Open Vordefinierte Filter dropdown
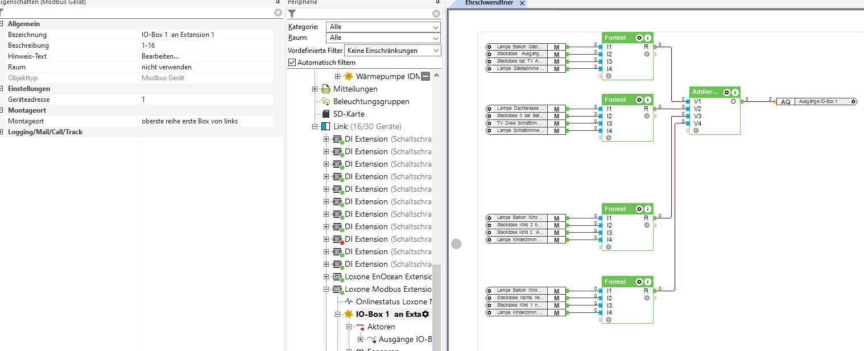This screenshot has height=351, width=864. pos(392,51)
